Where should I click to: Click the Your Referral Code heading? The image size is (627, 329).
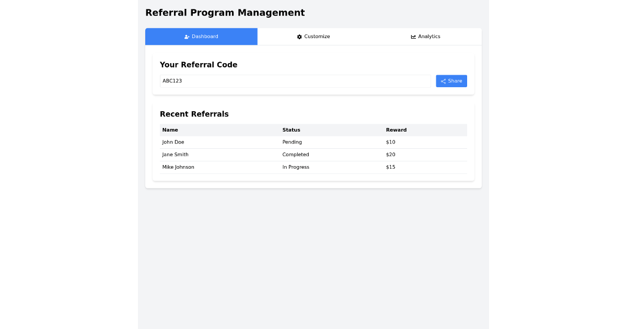(199, 65)
